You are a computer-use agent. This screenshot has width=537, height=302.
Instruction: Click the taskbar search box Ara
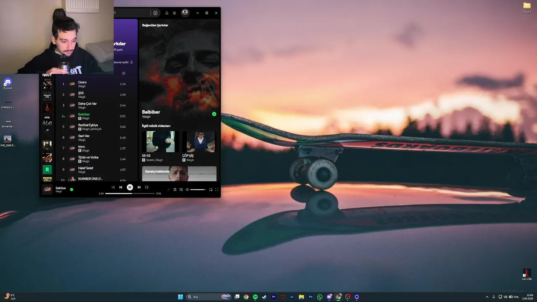pos(209,297)
